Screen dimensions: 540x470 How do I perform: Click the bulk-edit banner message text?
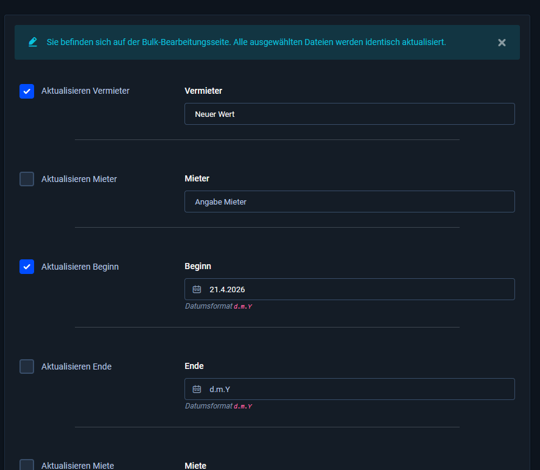246,42
